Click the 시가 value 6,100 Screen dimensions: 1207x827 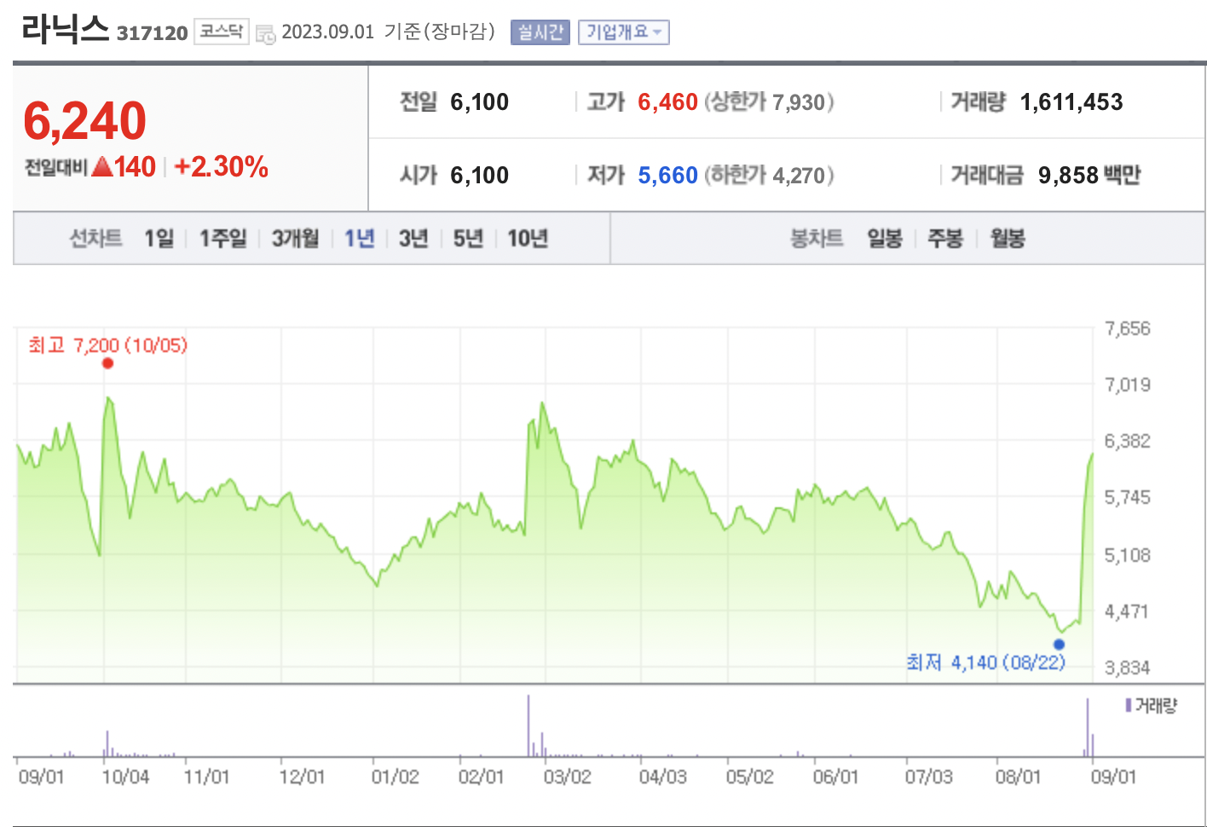coord(479,176)
